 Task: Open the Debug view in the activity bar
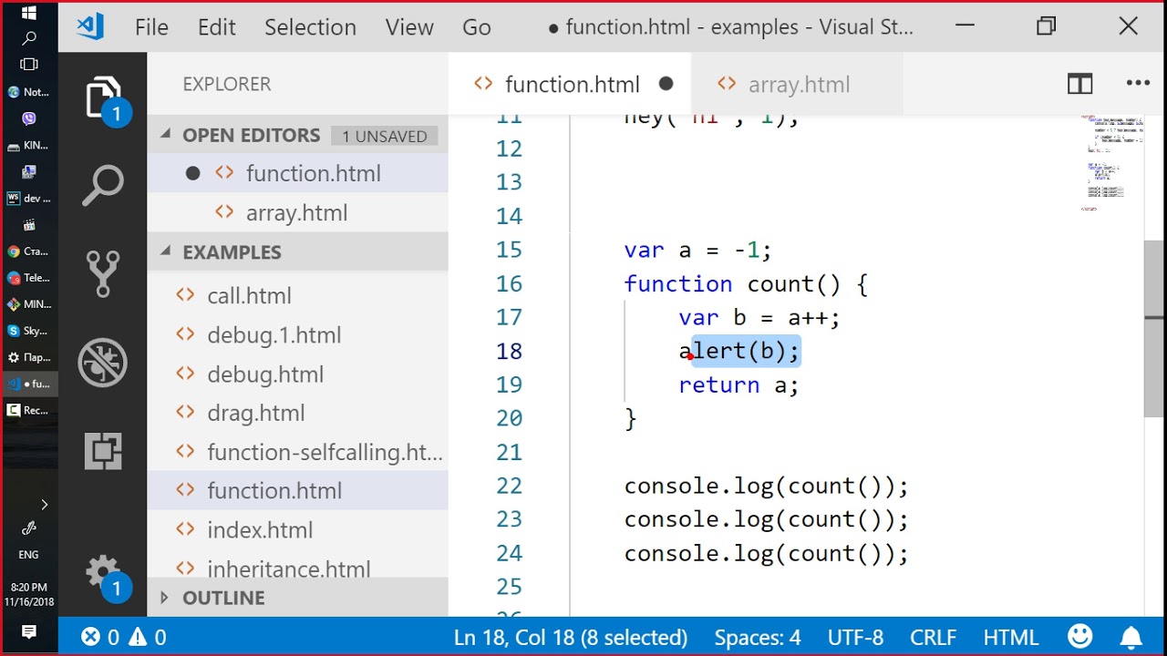click(103, 363)
